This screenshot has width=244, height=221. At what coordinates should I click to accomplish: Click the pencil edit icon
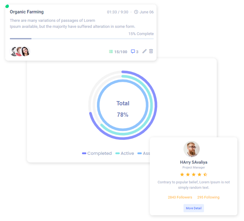pos(145,51)
